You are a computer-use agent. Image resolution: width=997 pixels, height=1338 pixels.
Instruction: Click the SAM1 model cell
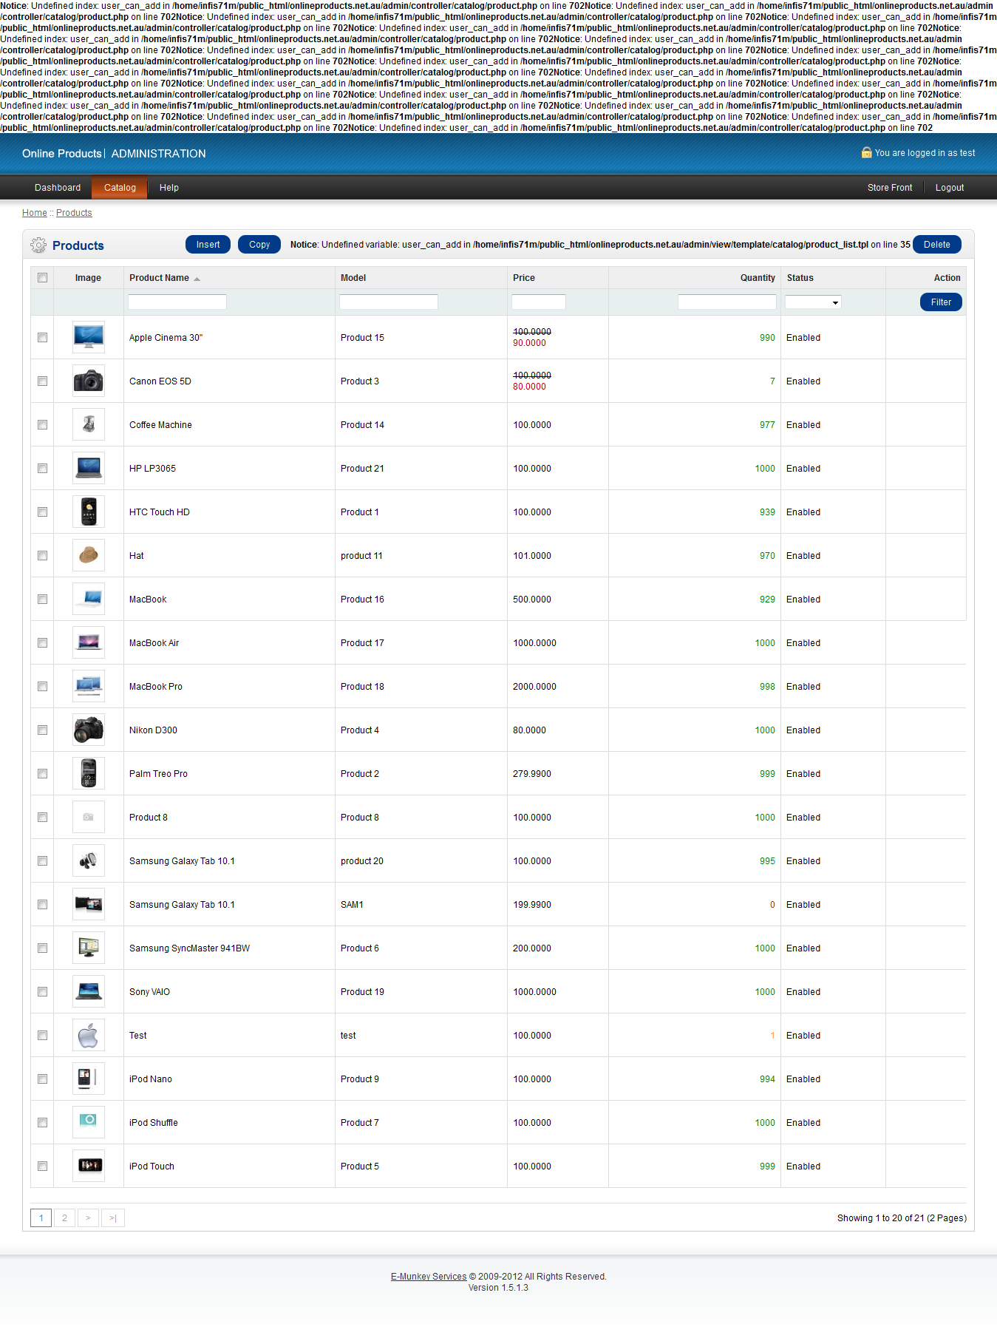click(x=352, y=905)
